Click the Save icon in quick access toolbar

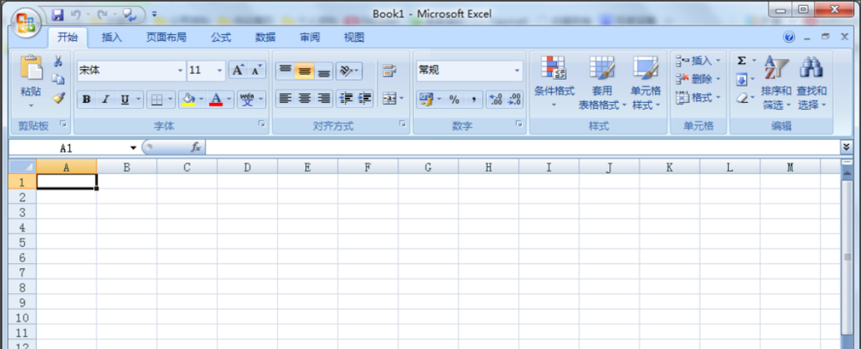pos(57,14)
